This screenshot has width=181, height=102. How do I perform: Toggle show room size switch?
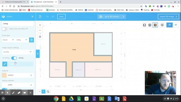click(x=5, y=29)
